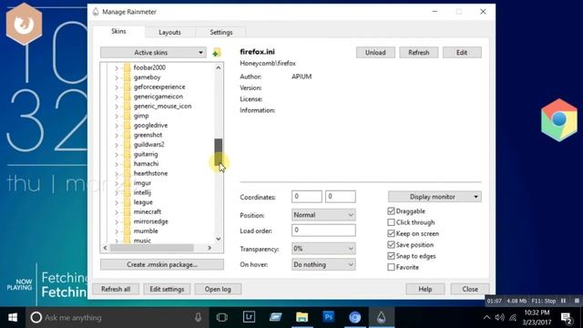Click the Load order input field
Viewport: 583px width, 328px height.
(323, 231)
